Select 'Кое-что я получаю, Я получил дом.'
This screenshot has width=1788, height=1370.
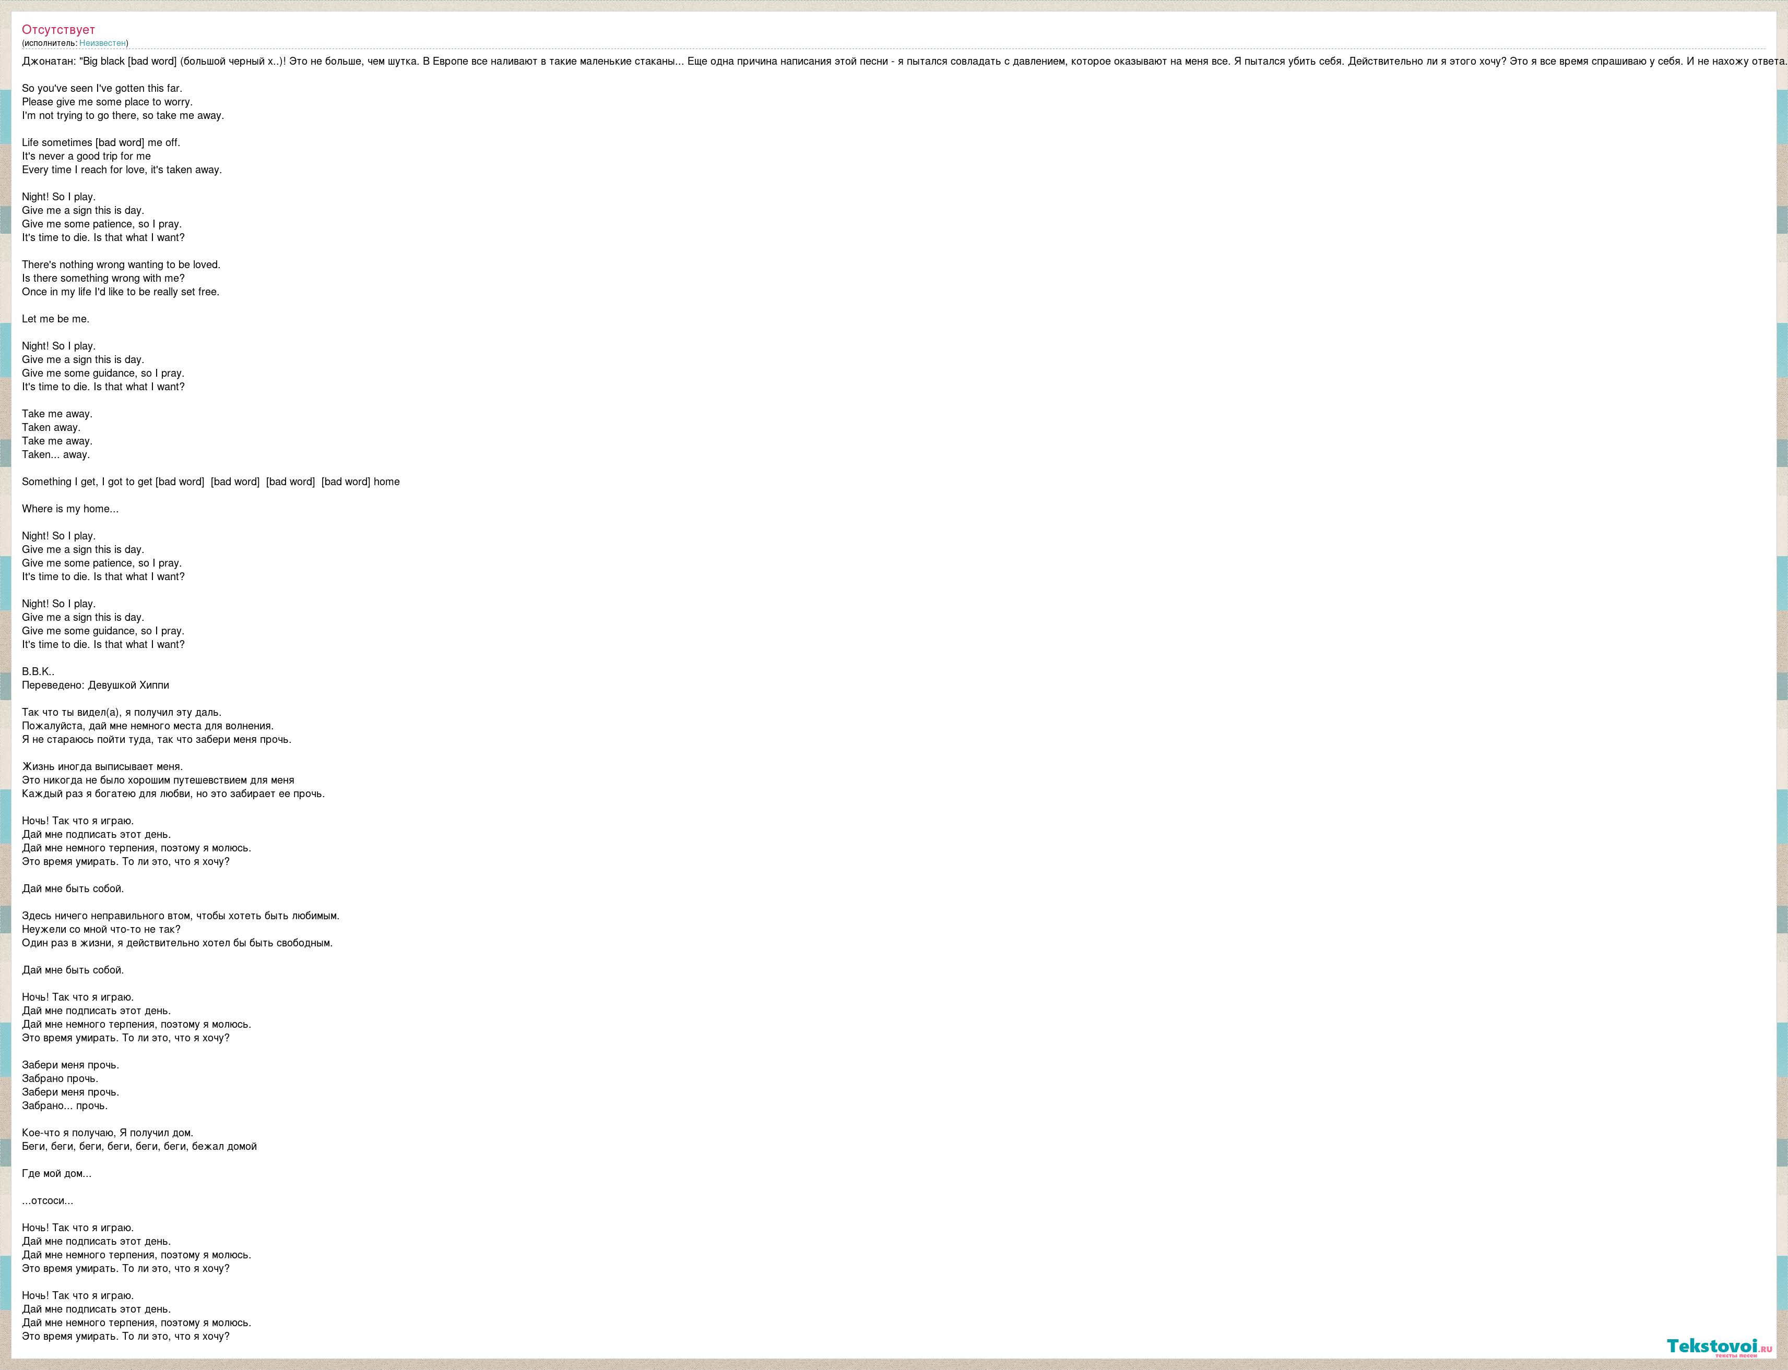(x=108, y=1133)
